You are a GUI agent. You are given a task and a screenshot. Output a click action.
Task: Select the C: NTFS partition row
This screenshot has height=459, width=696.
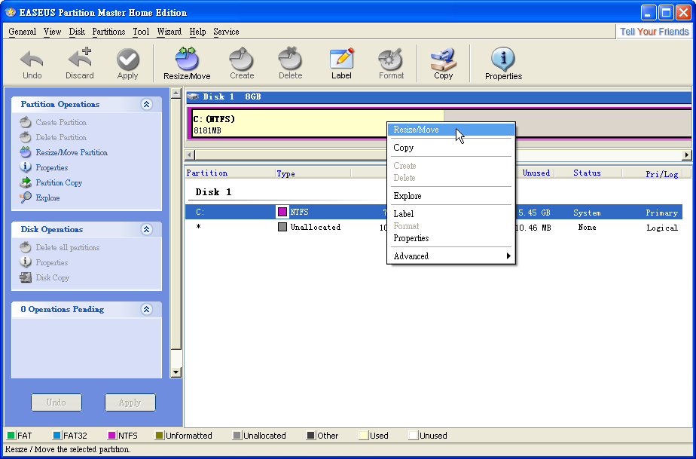click(433, 213)
